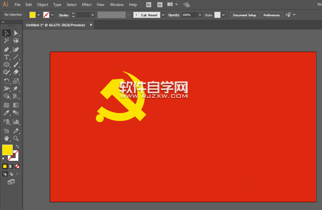Click the stroke weight stepper arrows
Viewport: 322px width, 210px height.
click(73, 15)
